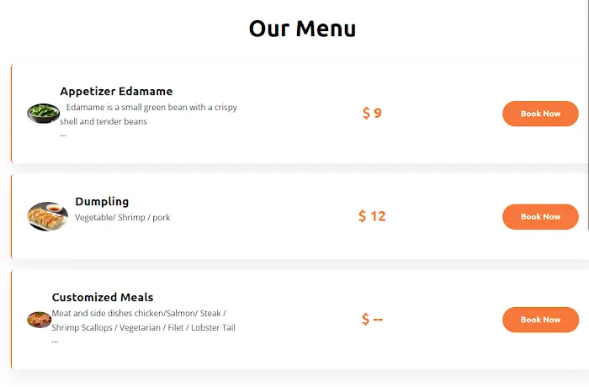This screenshot has height=387, width=589.
Task: Click the Customized Meals heading
Action: [103, 297]
